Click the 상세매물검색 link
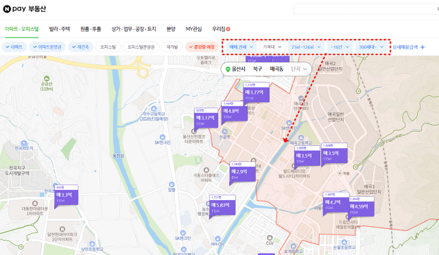 point(405,47)
